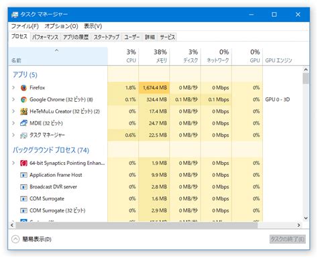This screenshot has width=318, height=258.
Task: Click the GPU 0 - 3D cell
Action: click(278, 99)
